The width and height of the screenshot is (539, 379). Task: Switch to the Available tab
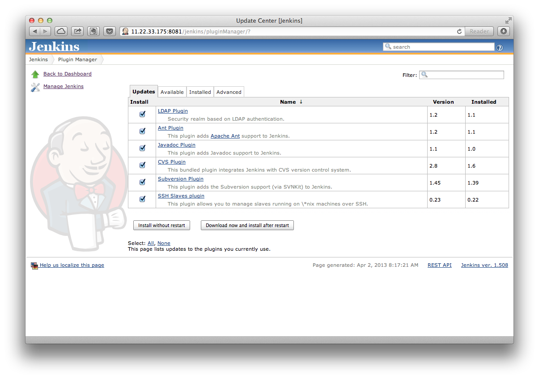tap(172, 92)
